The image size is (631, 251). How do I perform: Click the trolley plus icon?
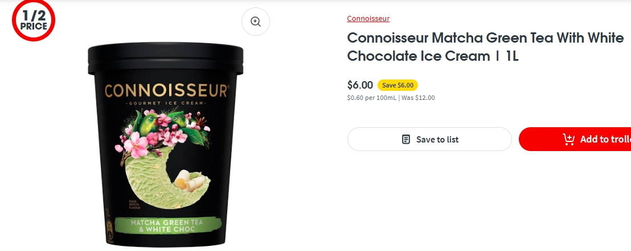click(568, 139)
